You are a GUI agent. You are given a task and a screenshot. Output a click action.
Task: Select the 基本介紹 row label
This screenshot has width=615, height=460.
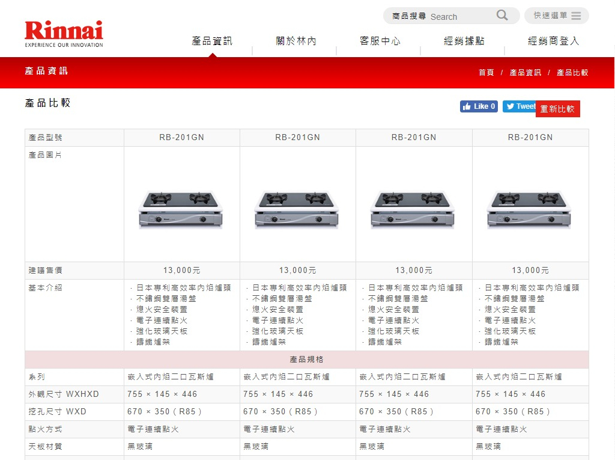point(45,288)
